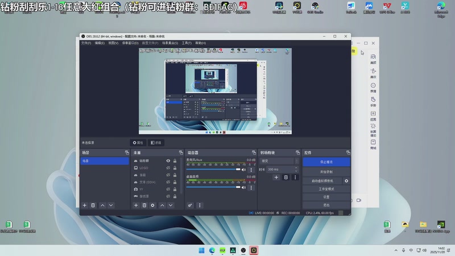Viewport: 455px width, 256px height.
Task: Open the 编辑(E) menu
Action: [x=100, y=43]
